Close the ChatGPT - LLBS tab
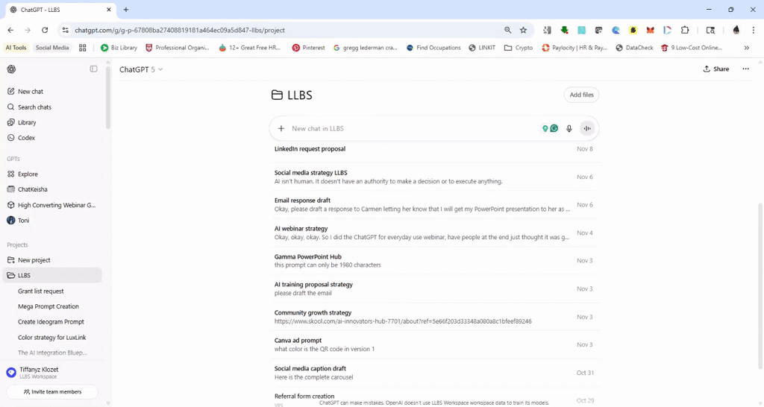The width and height of the screenshot is (764, 407). 109,9
